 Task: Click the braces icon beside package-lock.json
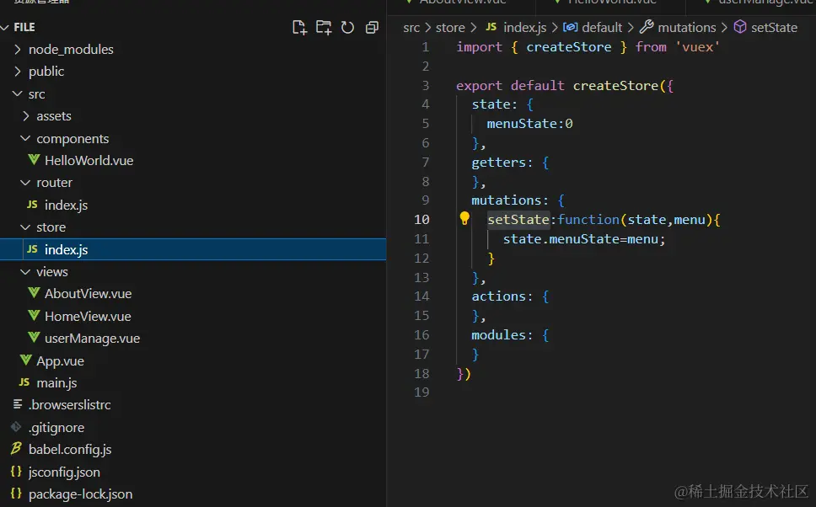point(16,493)
